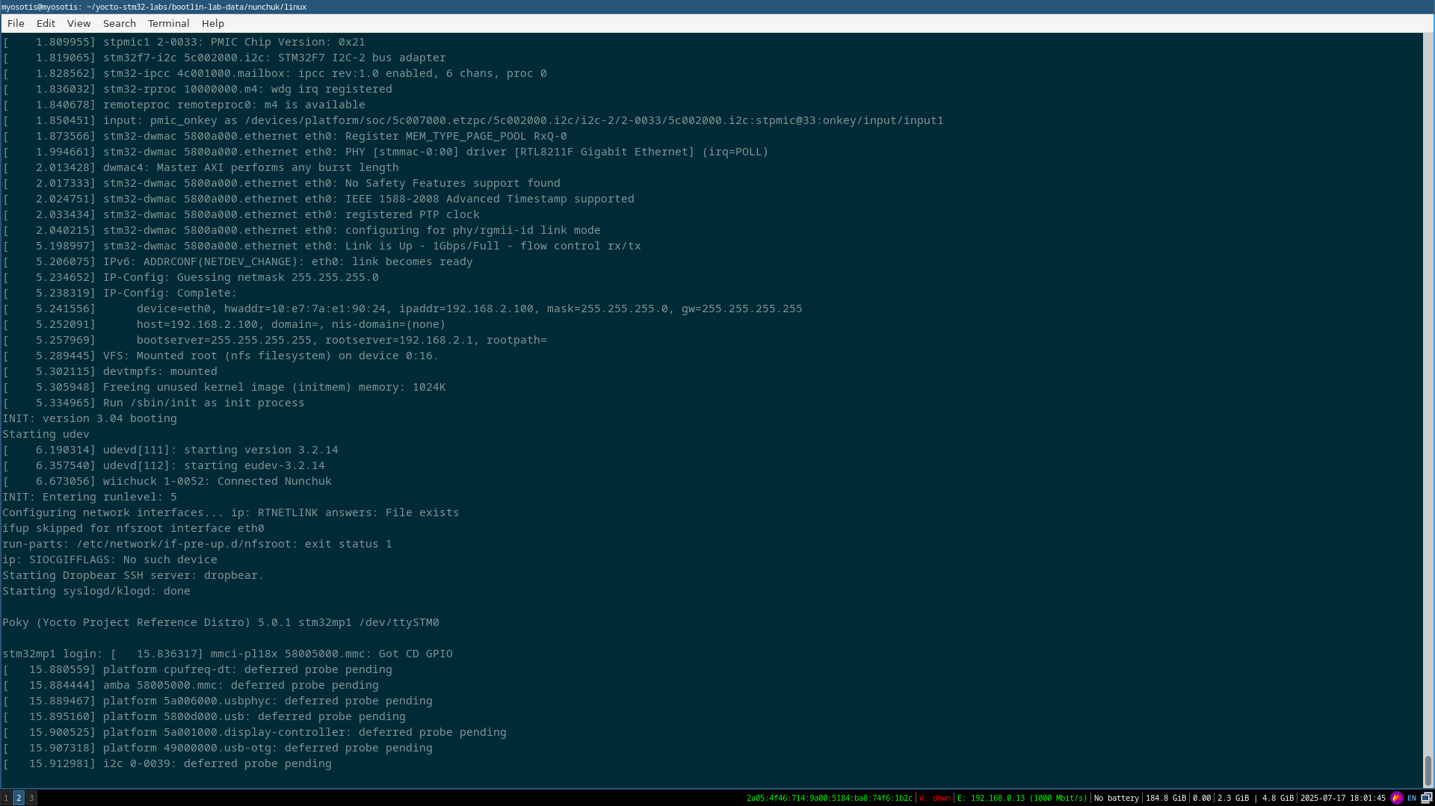The width and height of the screenshot is (1435, 806).
Task: Switch to workspace 3
Action: pos(31,798)
